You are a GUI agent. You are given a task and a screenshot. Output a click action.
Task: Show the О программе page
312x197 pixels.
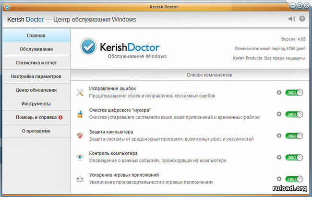36,131
